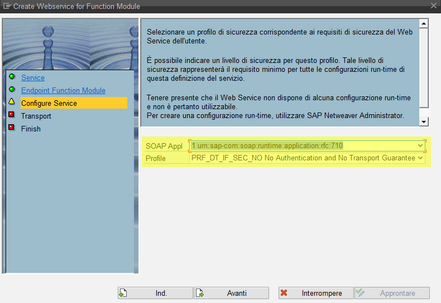The height and width of the screenshot is (303, 441).
Task: Click the green status icon beside Endpoint Function Module
Action: tap(12, 90)
